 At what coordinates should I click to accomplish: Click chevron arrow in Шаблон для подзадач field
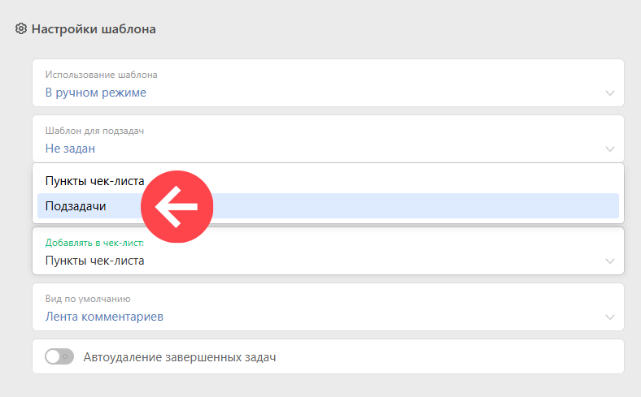pyautogui.click(x=609, y=149)
